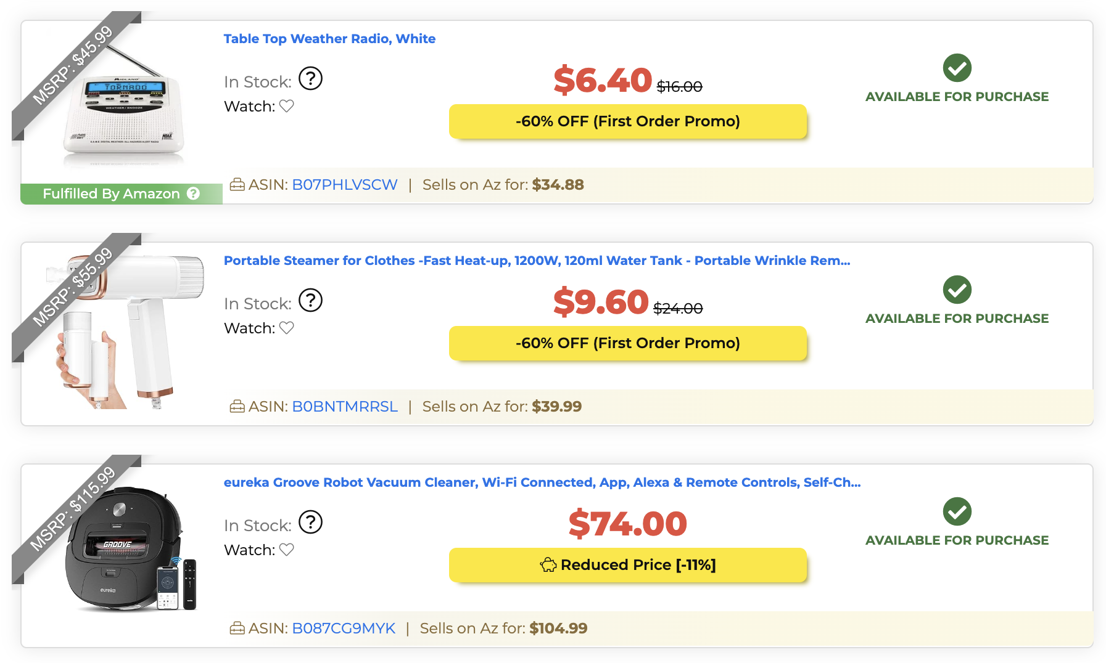Screen dimensions: 1106x663
Task: Click the piggy bank icon on the Reduced Price badge
Action: [548, 564]
